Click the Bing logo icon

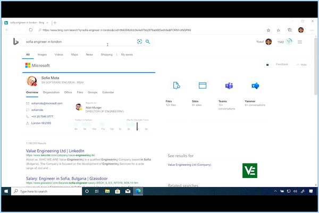click(15, 41)
